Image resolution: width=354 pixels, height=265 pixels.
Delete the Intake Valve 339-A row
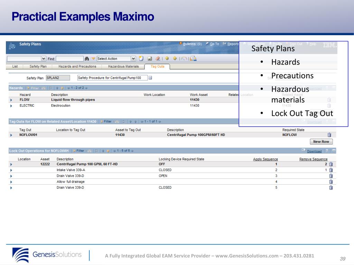(331, 170)
